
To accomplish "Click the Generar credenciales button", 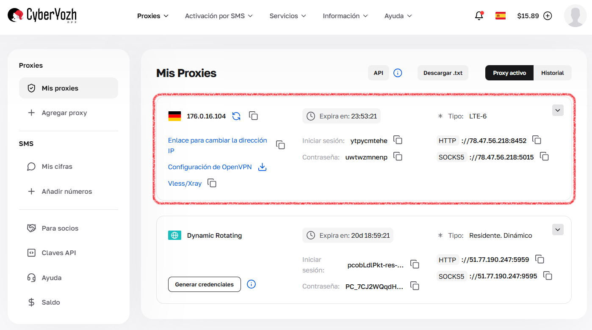I will coord(204,284).
